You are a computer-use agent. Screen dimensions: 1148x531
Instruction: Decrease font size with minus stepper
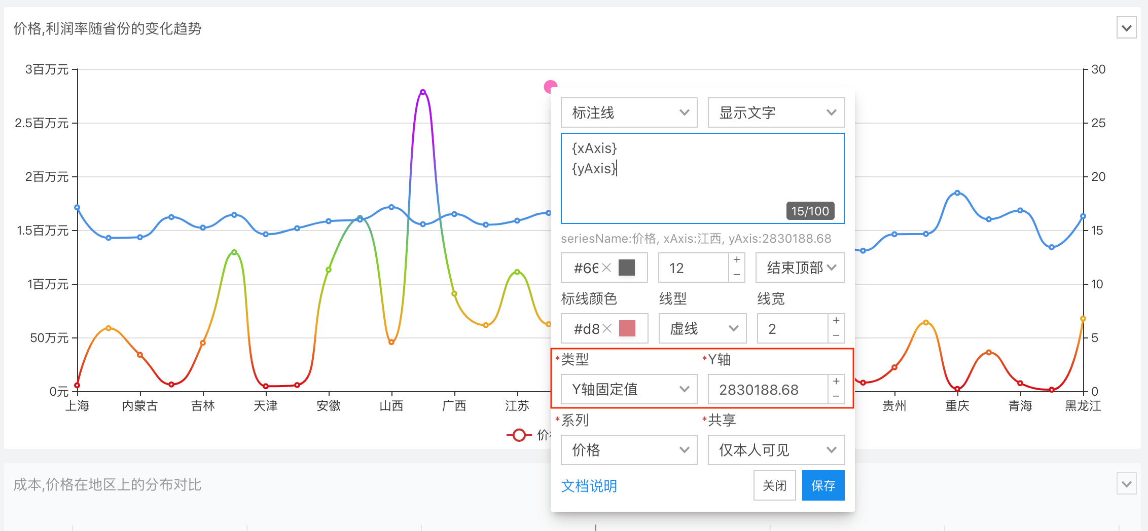coord(737,275)
